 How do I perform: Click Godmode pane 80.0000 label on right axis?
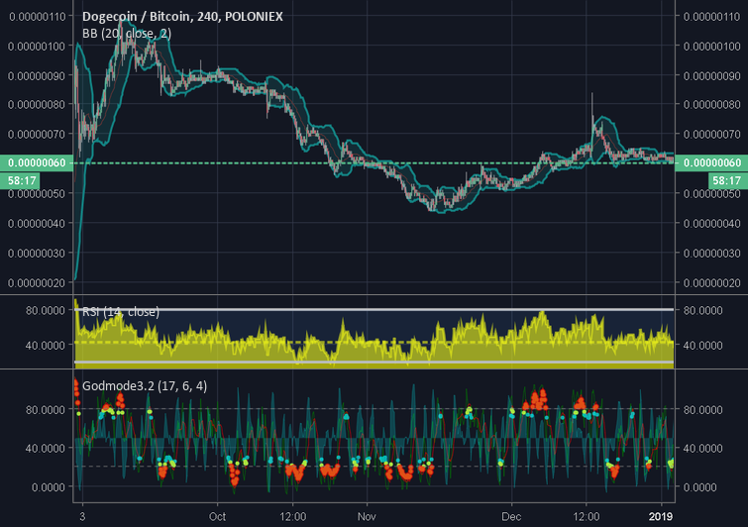[x=702, y=410]
